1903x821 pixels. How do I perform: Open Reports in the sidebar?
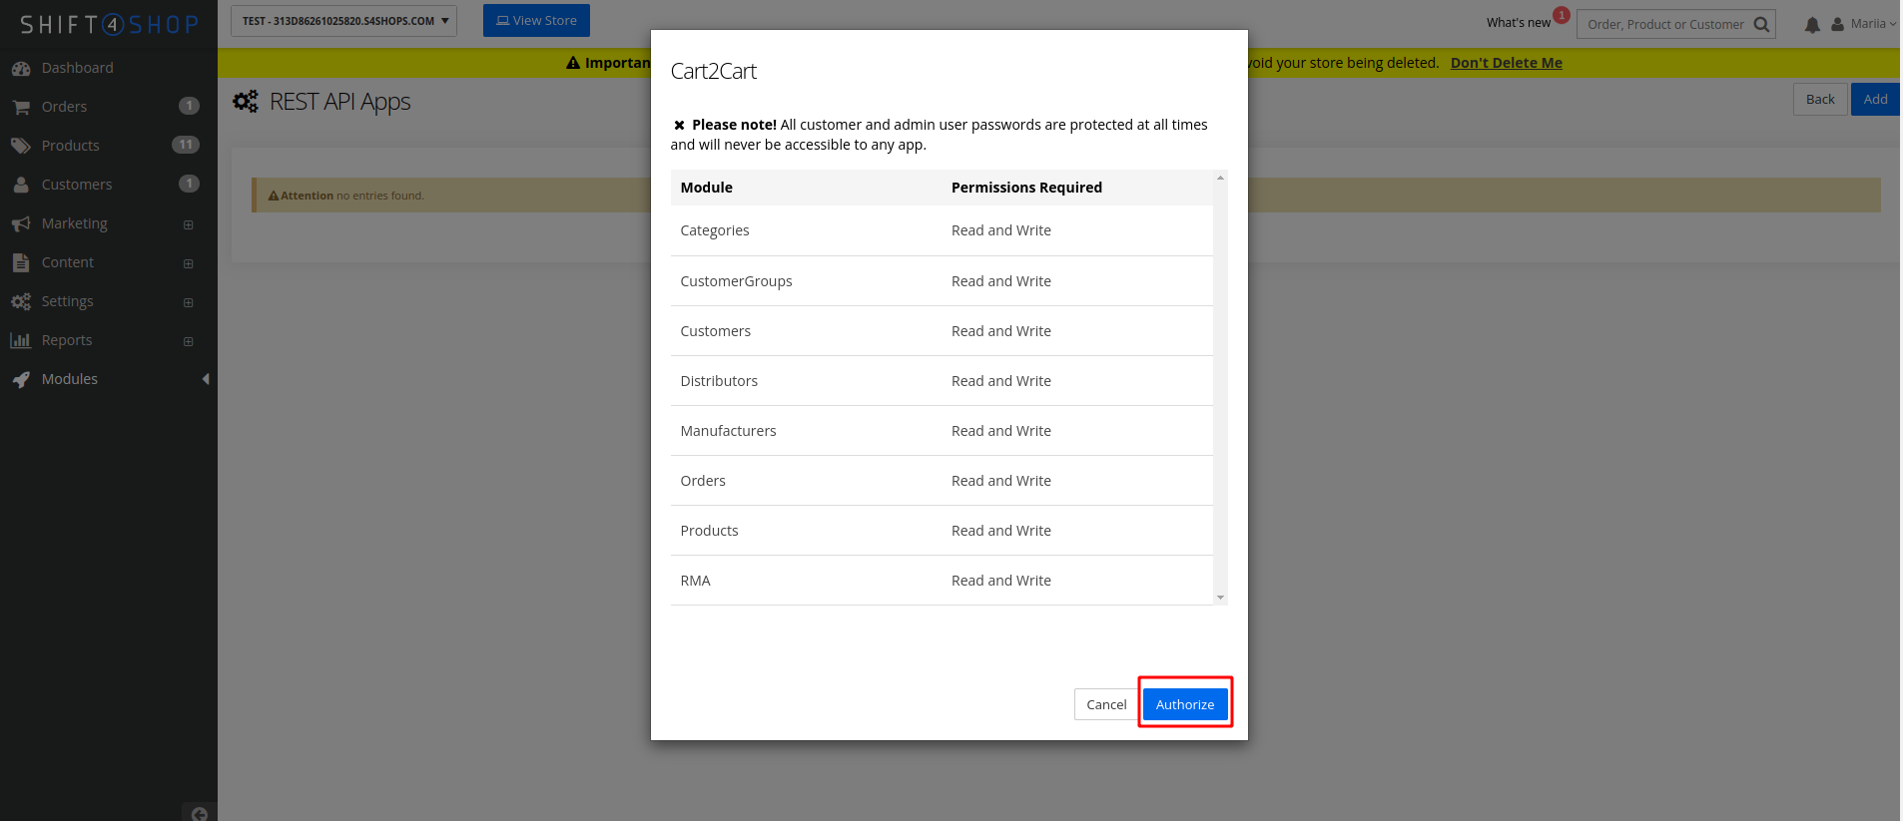[67, 340]
